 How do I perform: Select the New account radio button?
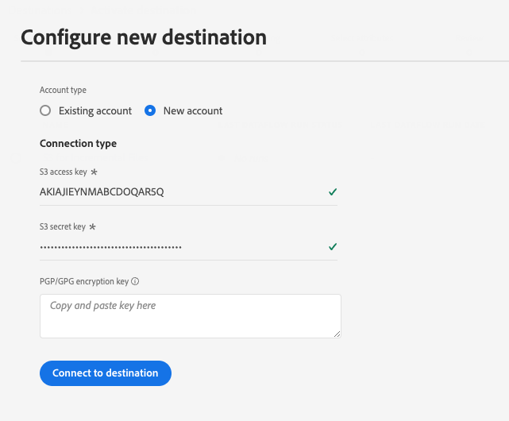(150, 111)
